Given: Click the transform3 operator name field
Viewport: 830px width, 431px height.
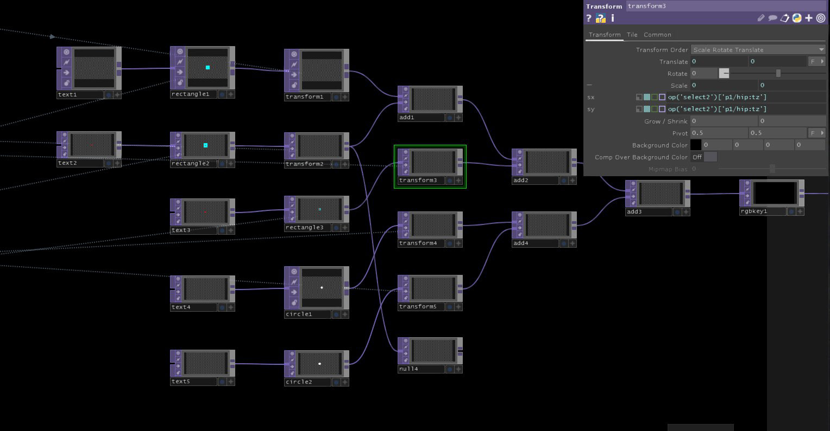Looking at the screenshot, I should (x=726, y=6).
